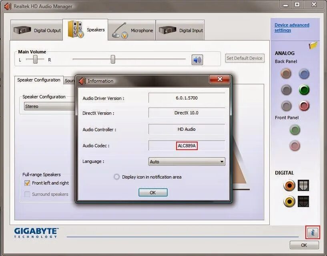Click the grey optical digital connector
Screen dimensions: 327x256
[303, 185]
